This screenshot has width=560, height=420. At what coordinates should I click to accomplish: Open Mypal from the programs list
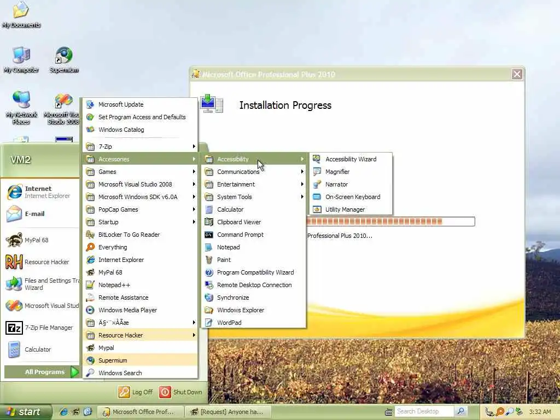coord(141,347)
